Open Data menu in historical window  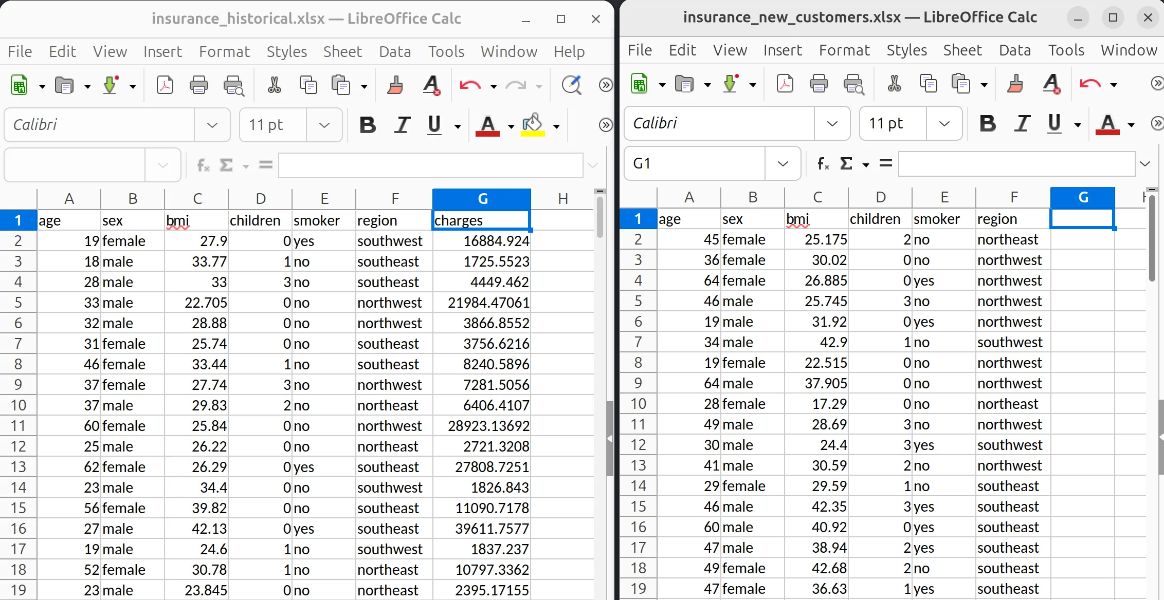pos(395,51)
